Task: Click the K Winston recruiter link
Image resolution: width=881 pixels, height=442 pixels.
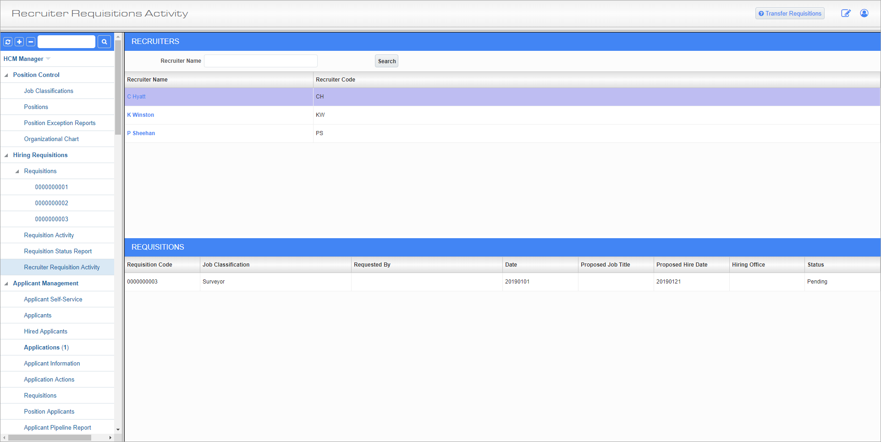Action: click(x=141, y=115)
